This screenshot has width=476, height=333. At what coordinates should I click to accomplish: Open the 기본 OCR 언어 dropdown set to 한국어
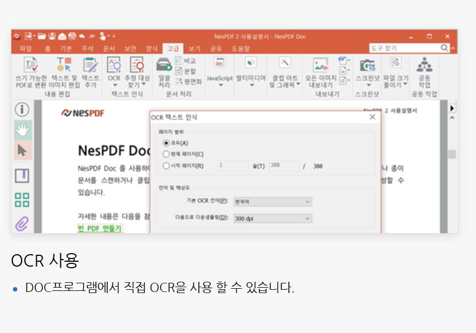click(x=273, y=201)
